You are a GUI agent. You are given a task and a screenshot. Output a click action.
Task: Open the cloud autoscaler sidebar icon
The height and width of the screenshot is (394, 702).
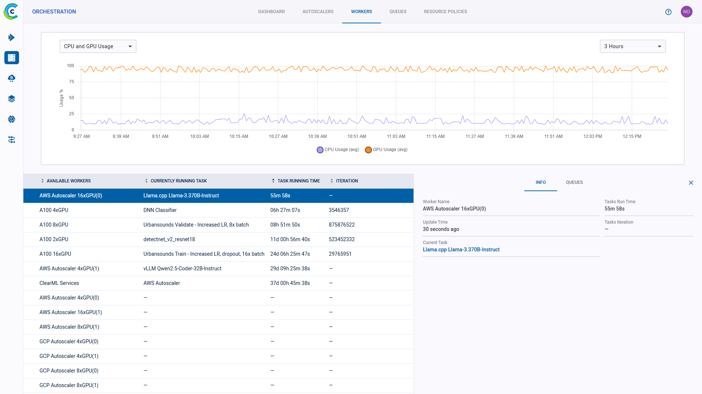(11, 78)
